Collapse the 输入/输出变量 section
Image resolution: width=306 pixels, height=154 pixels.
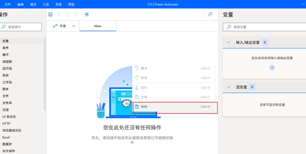coord(229,42)
